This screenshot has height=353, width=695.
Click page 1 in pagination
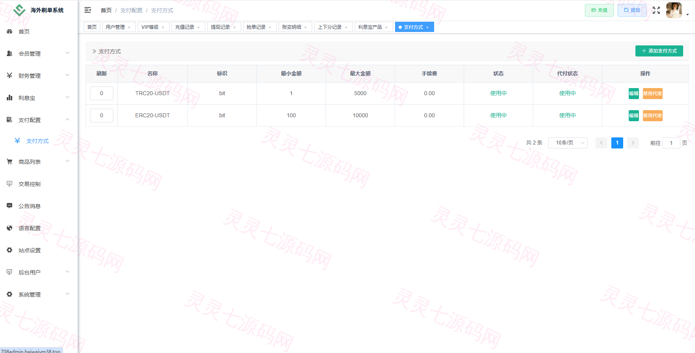pos(617,143)
